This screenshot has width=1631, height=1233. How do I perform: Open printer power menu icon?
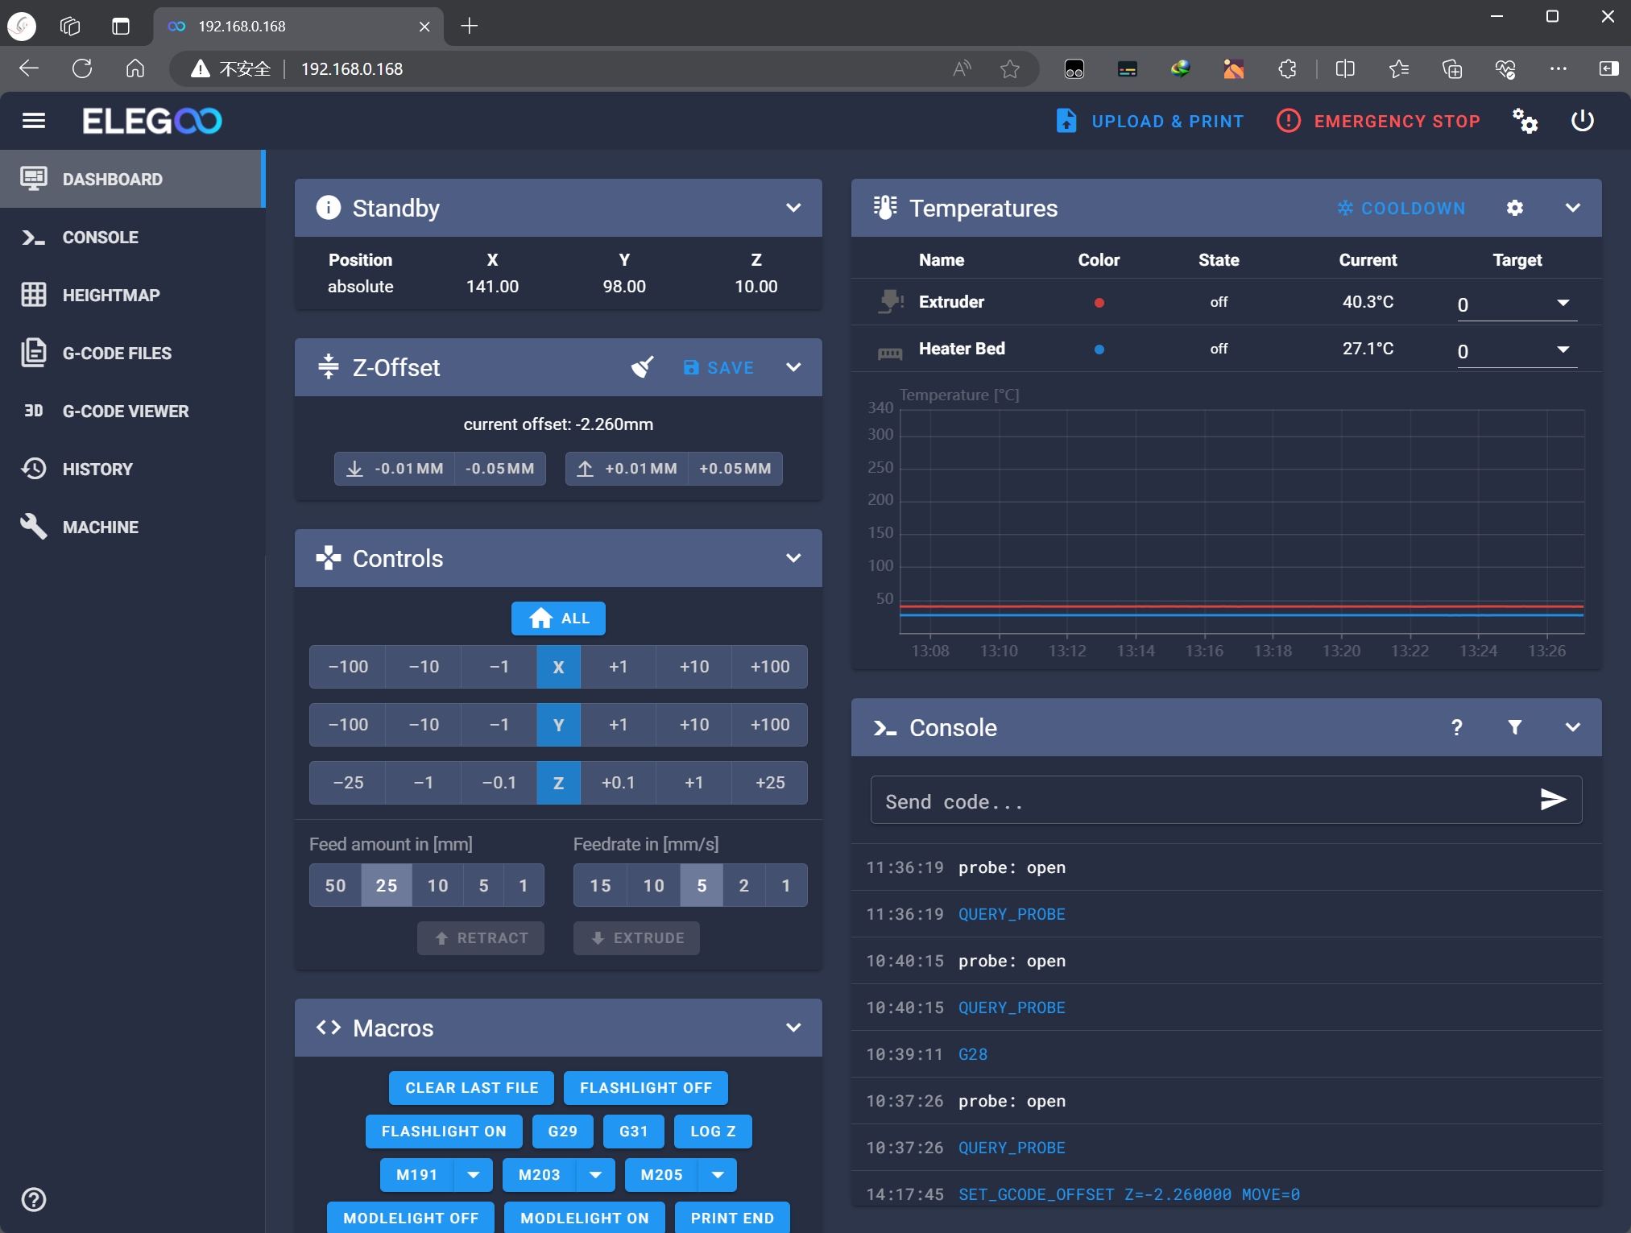1582,121
